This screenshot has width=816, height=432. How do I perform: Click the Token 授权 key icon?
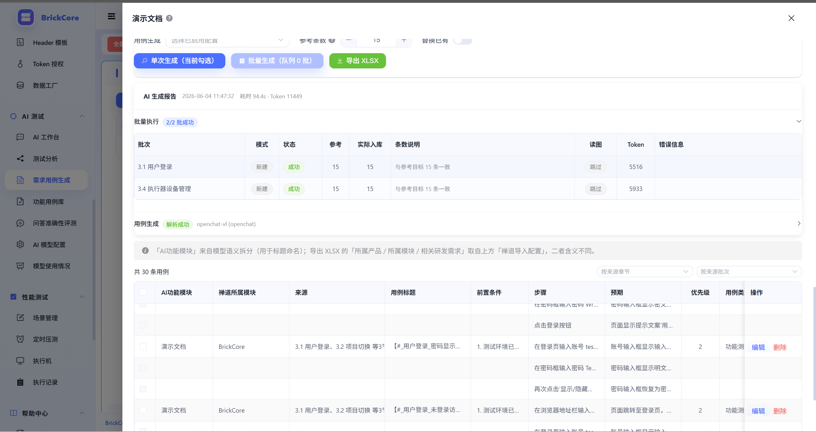point(20,64)
